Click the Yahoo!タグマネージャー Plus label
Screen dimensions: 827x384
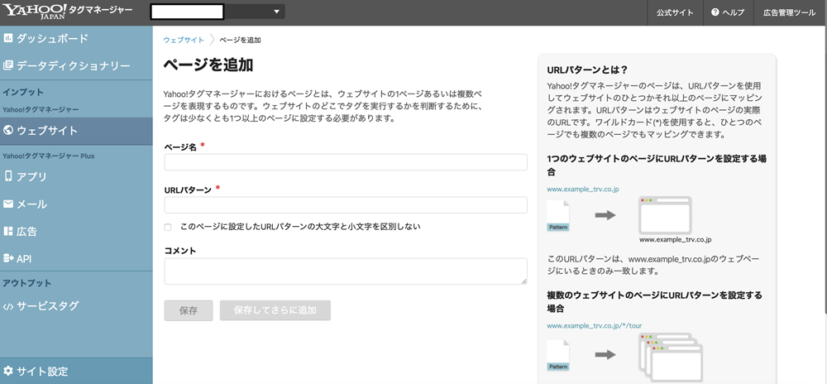pos(49,156)
